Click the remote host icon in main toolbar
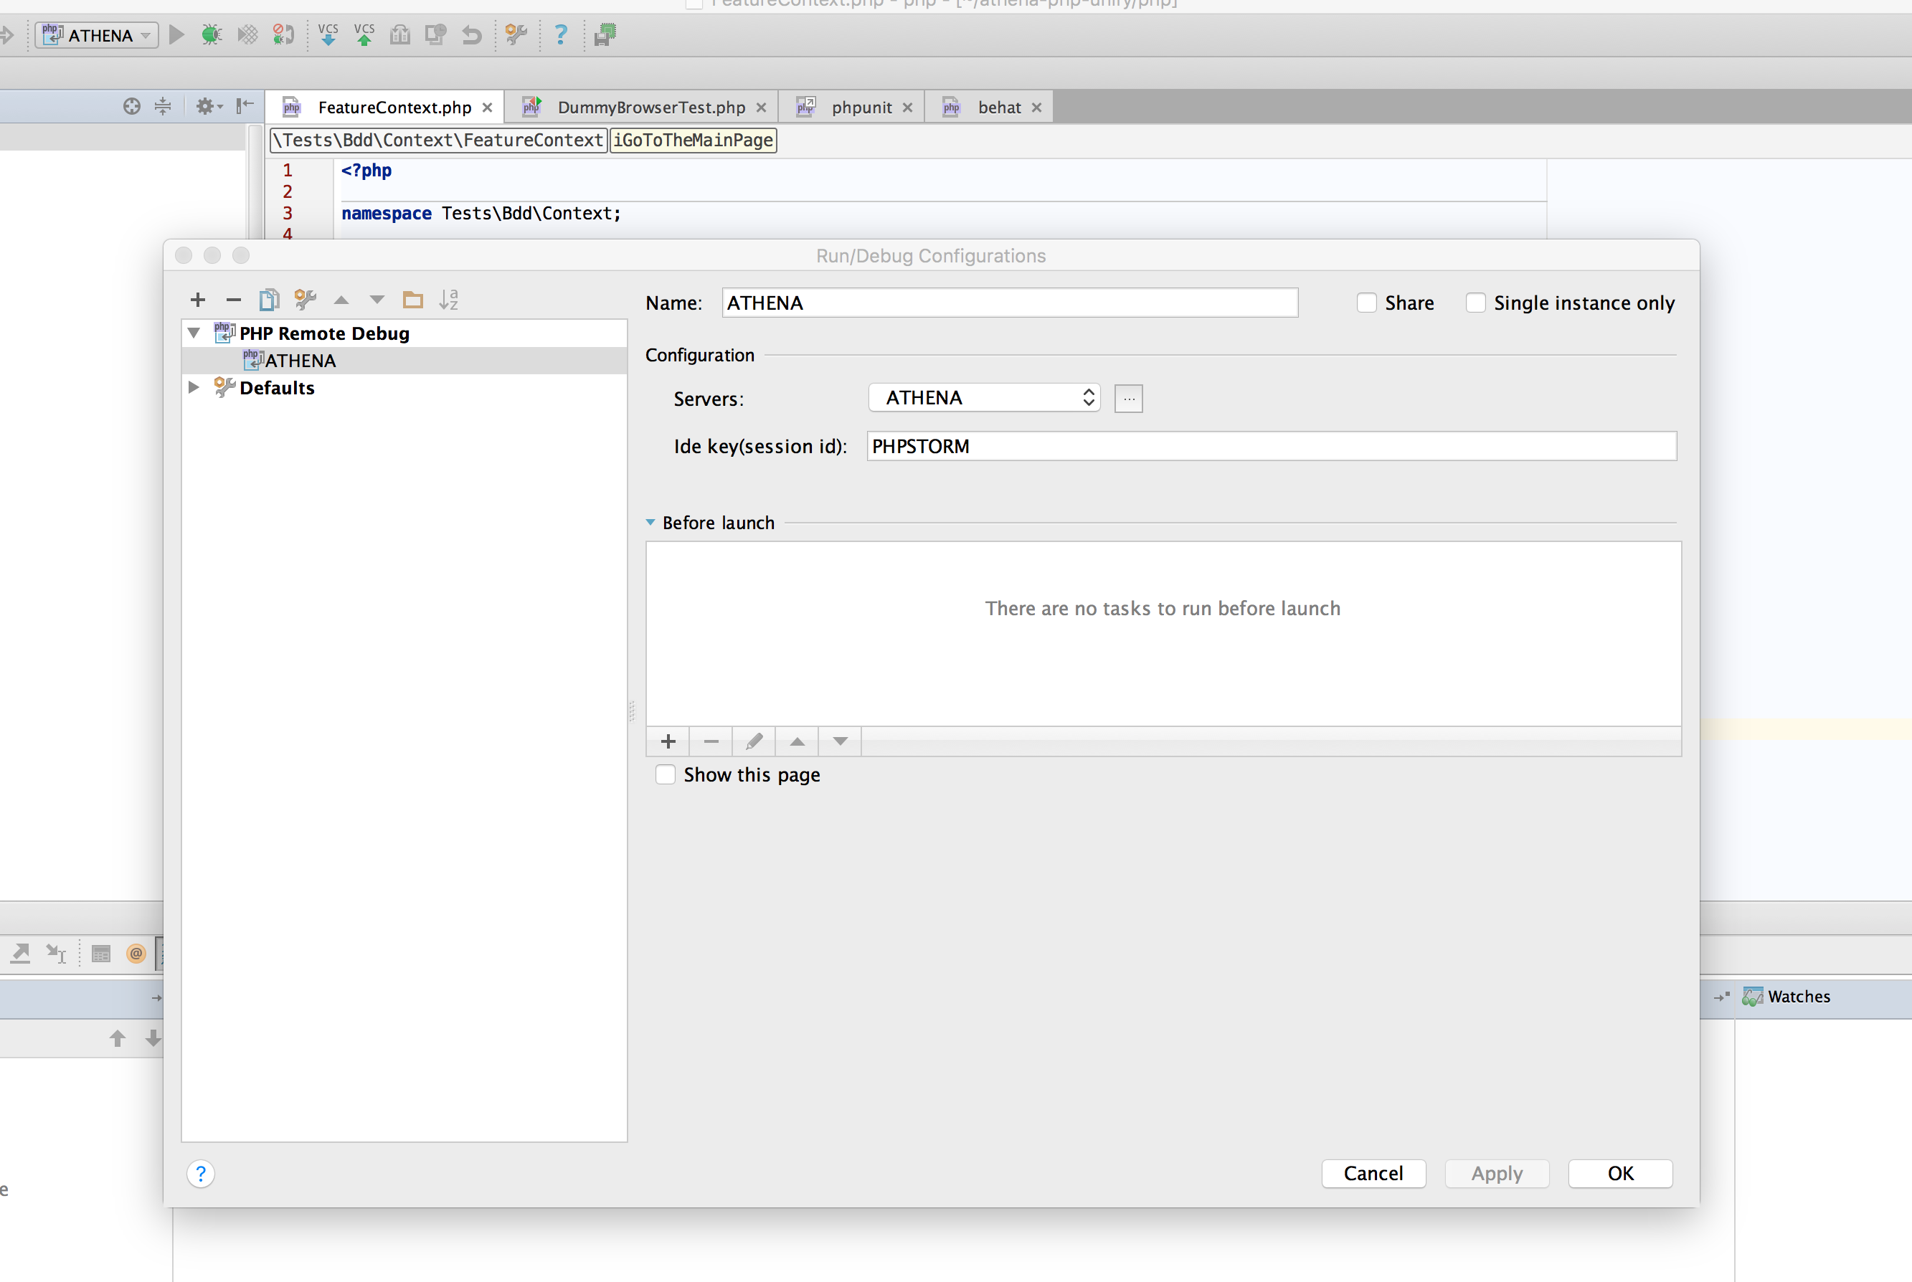The width and height of the screenshot is (1912, 1282). pos(605,34)
